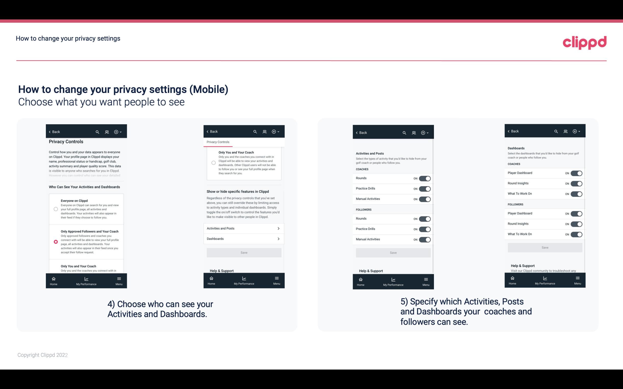Image resolution: width=623 pixels, height=389 pixels.
Task: Click the Home icon in bottom navigation
Action: pyautogui.click(x=53, y=278)
